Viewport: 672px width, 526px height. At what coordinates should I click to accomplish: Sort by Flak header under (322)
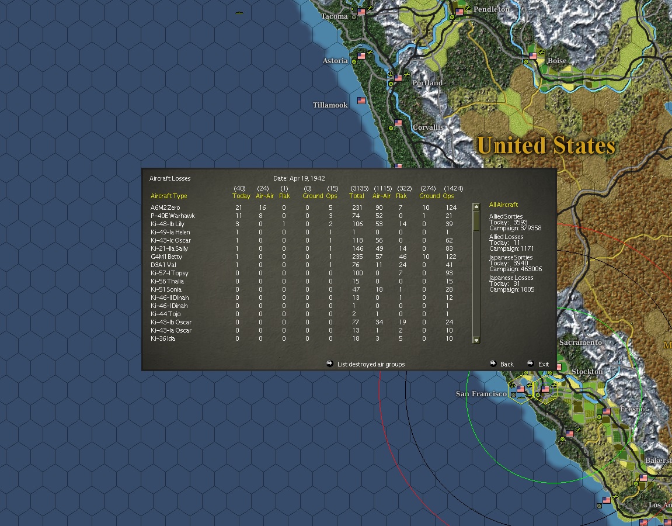pyautogui.click(x=402, y=196)
